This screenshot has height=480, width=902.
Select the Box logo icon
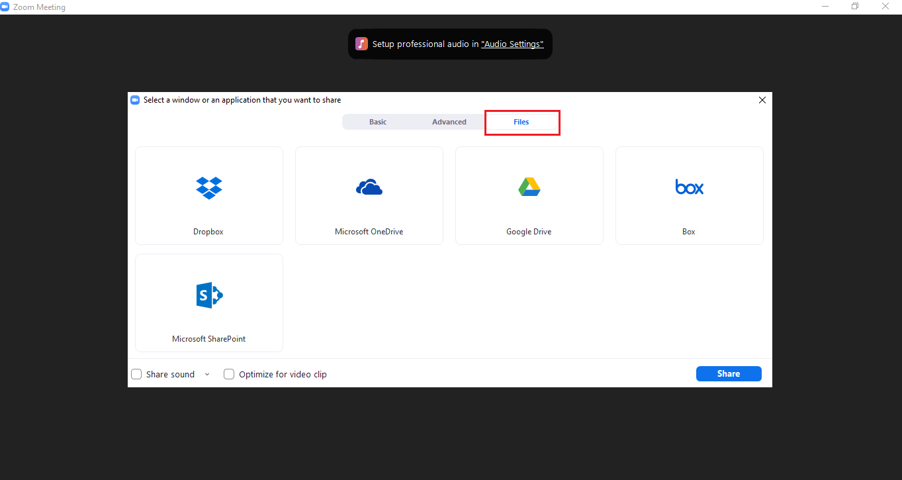tap(690, 187)
